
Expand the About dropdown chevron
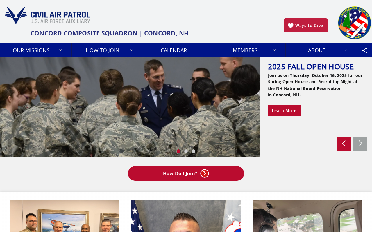point(346,50)
